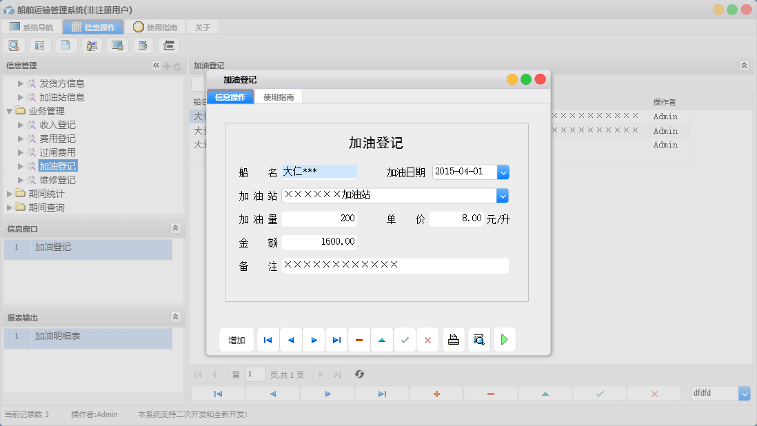Click the 增加 button to add a record

click(x=234, y=339)
